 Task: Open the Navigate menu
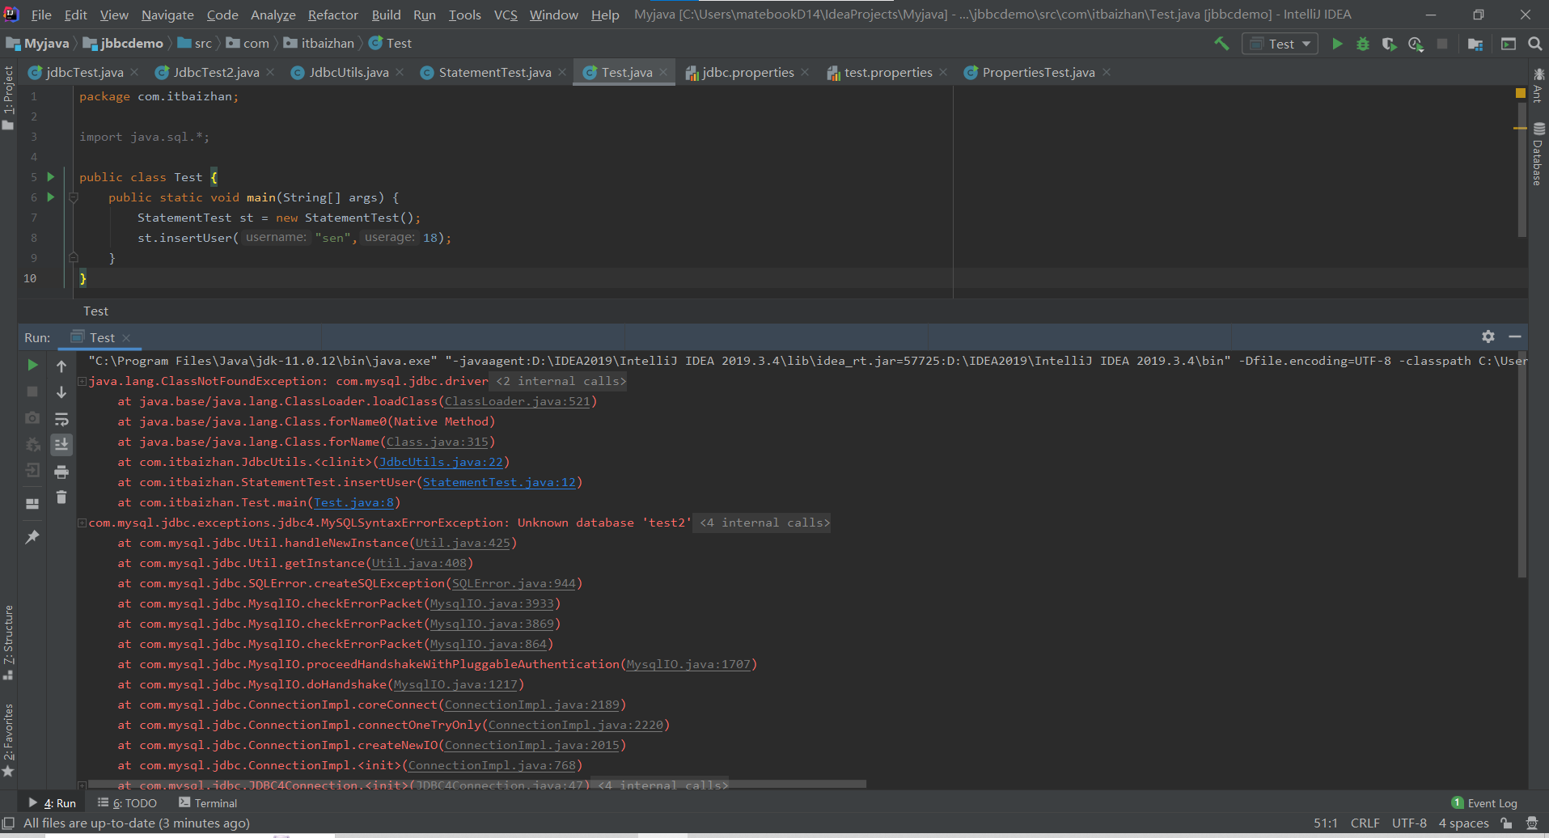(x=167, y=15)
